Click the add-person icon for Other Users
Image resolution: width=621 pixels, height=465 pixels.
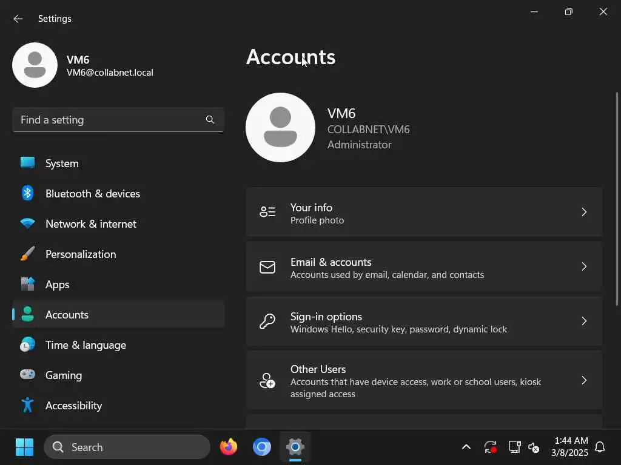click(267, 380)
